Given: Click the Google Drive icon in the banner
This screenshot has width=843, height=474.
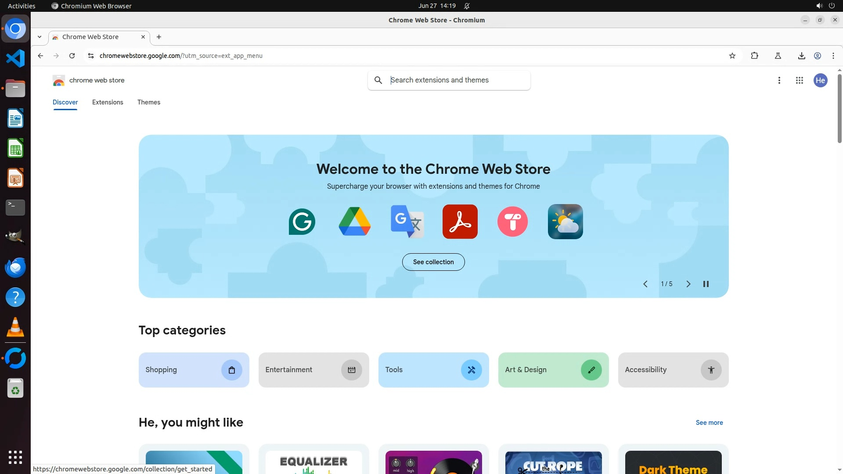Looking at the screenshot, I should 354,222.
